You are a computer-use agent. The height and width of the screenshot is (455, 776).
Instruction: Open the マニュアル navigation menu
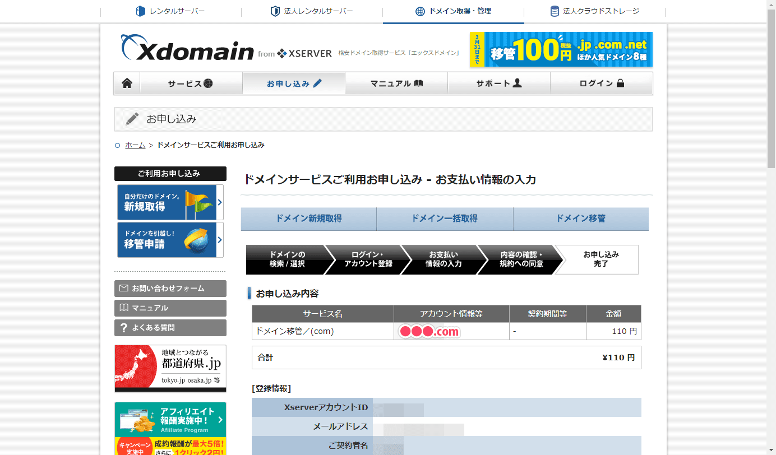[x=396, y=83]
